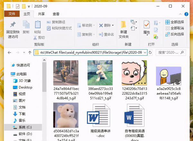Click the Delete (删除) red X button
Viewport: 193px width, 141px height.
pyautogui.click(x=105, y=25)
